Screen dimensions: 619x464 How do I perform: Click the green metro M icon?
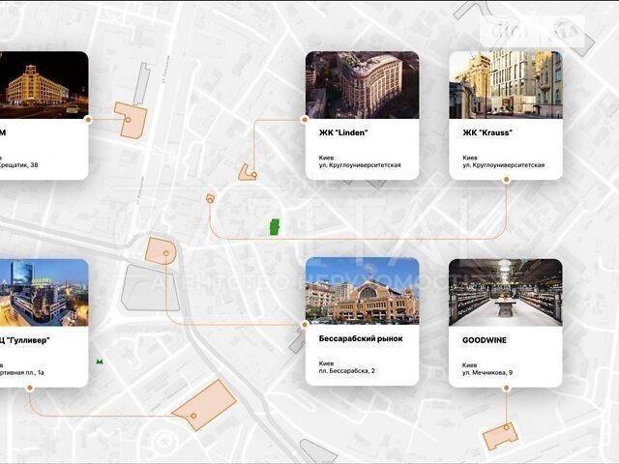[100, 362]
